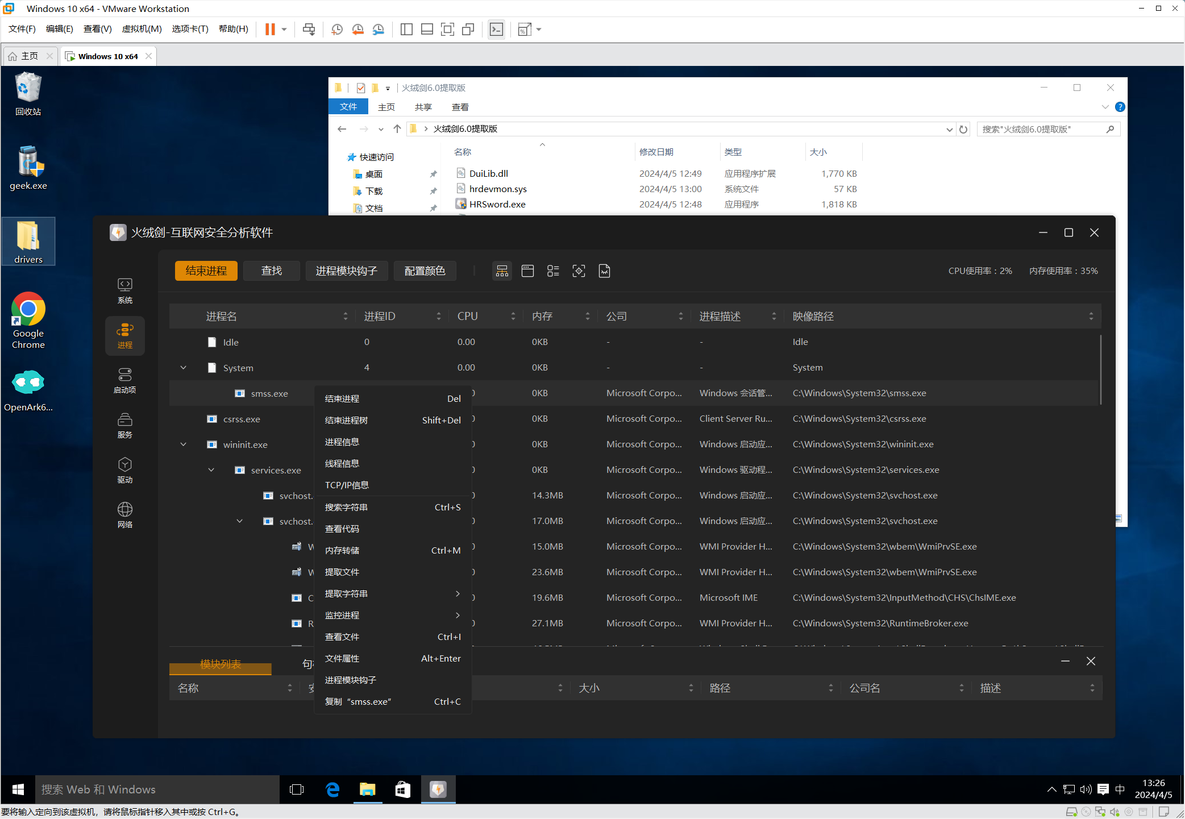Collapse the wininit.exe tree node
The width and height of the screenshot is (1185, 819).
[184, 444]
